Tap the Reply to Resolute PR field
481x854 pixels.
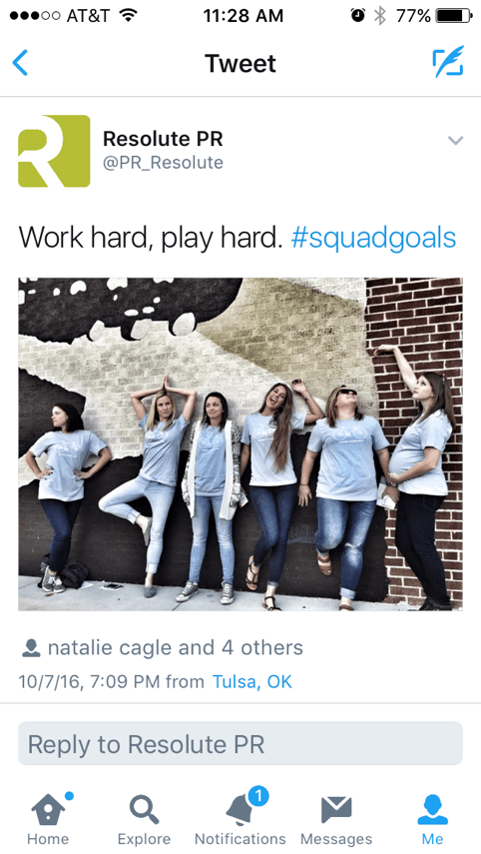point(240,743)
